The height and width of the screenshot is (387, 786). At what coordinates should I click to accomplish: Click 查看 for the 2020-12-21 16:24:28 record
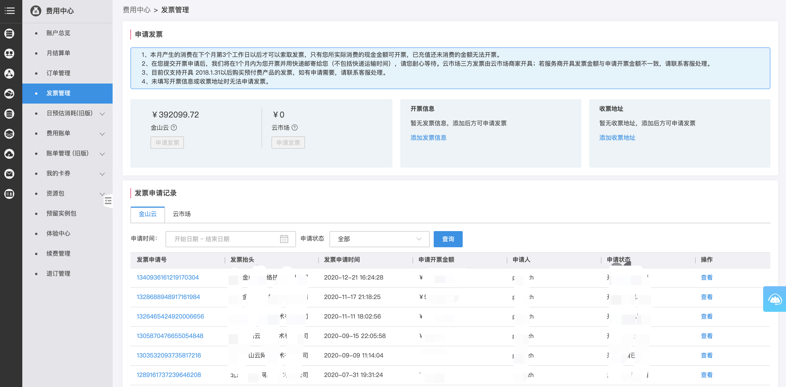[x=706, y=278]
